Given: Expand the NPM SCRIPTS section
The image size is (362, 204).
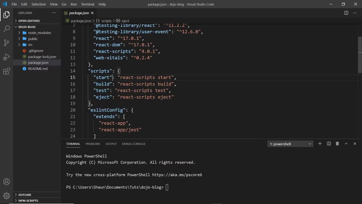Looking at the screenshot, I should [x=37, y=201].
